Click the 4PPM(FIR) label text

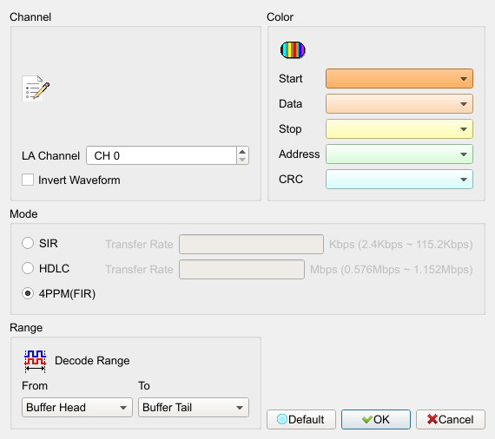click(67, 293)
